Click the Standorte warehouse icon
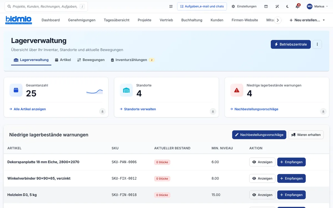This screenshot has height=208, width=333. (x=126, y=90)
